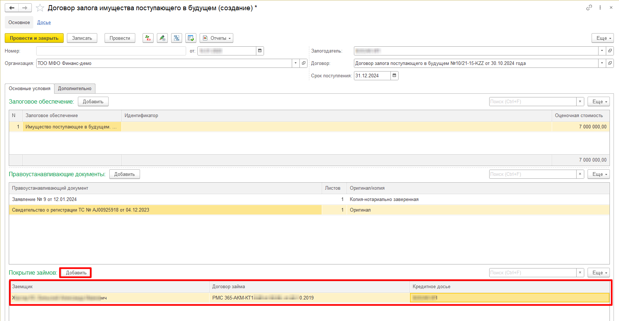Click into the 'от' date field
This screenshot has width=619, height=321.
(227, 51)
